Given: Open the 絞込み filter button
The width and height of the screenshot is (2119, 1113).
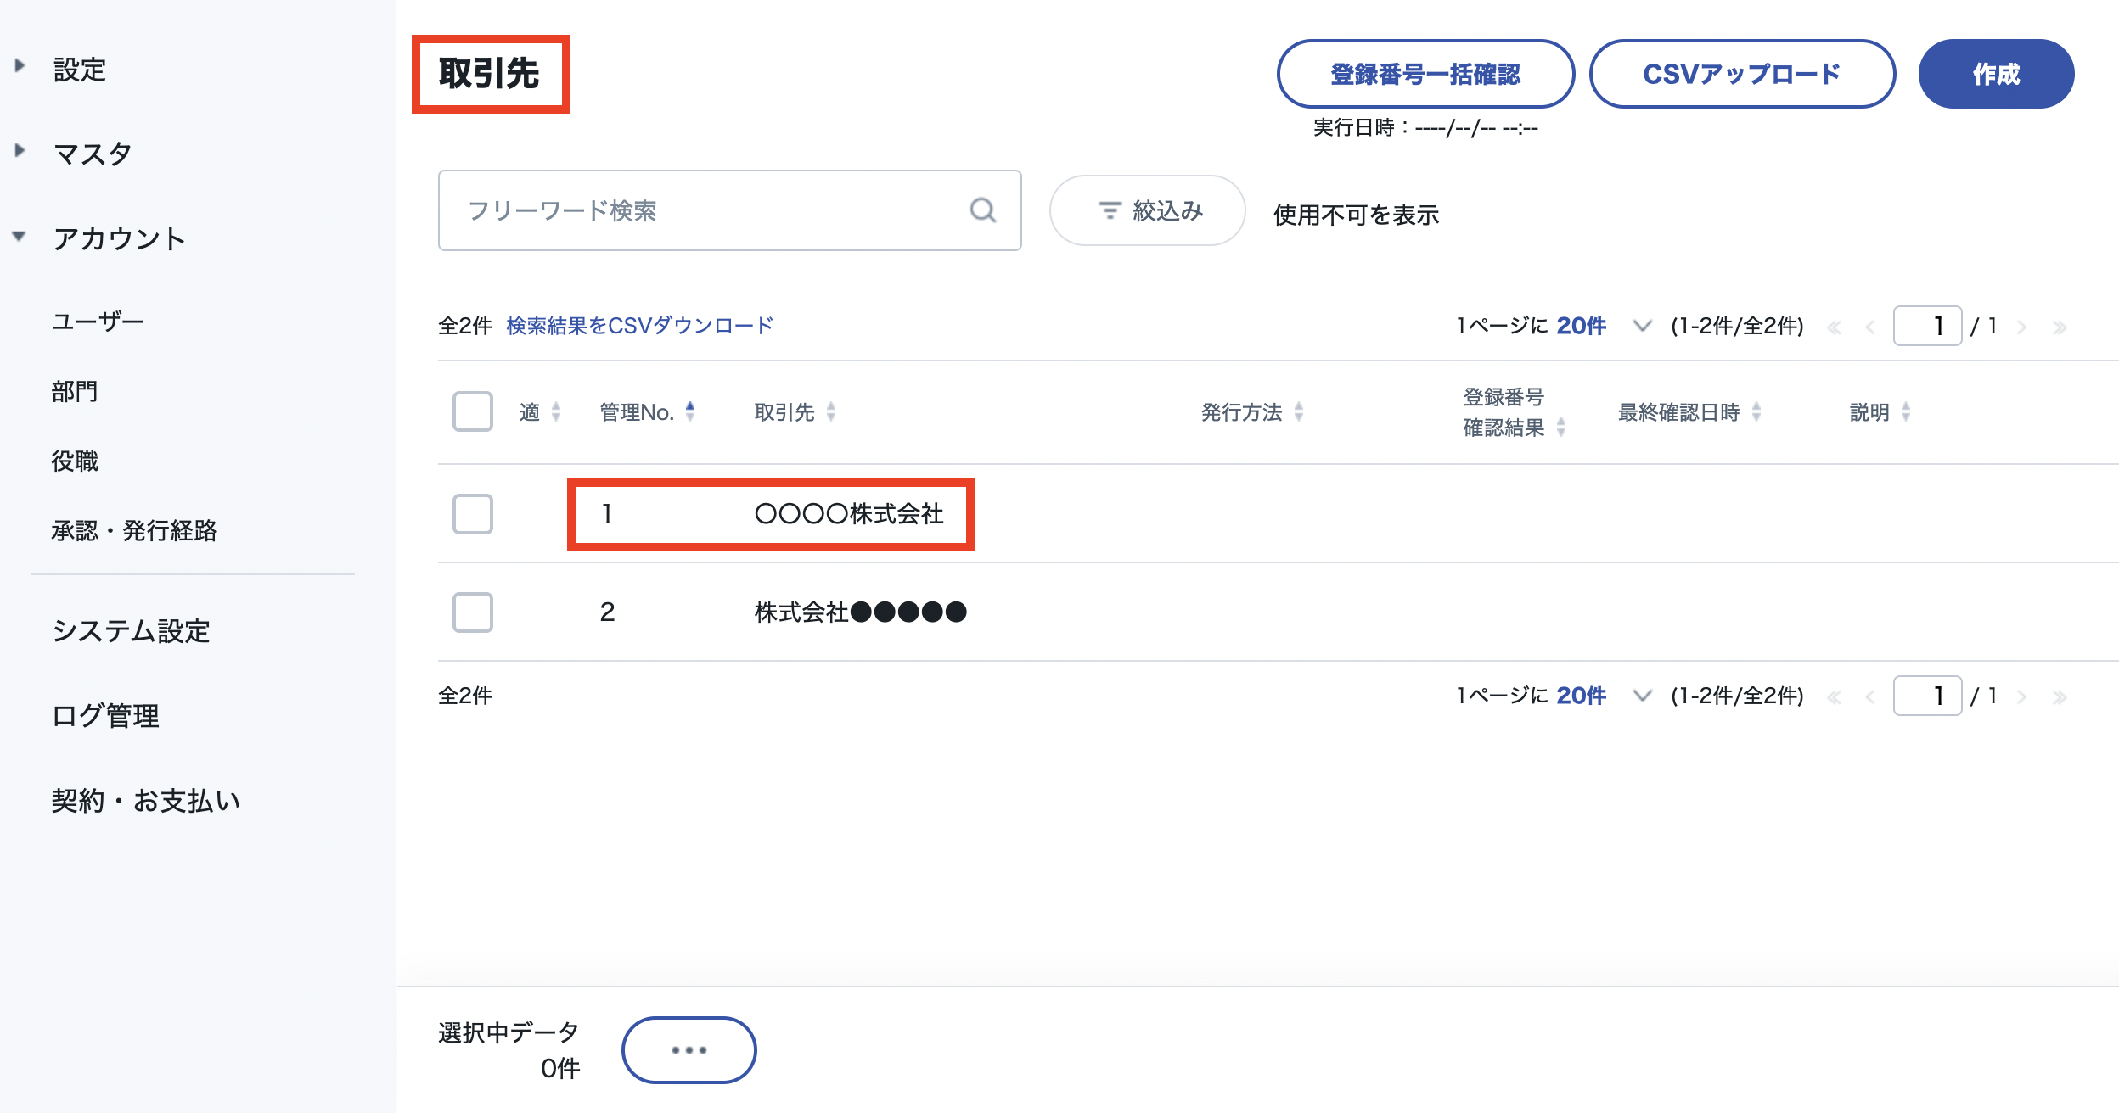Looking at the screenshot, I should 1148,210.
